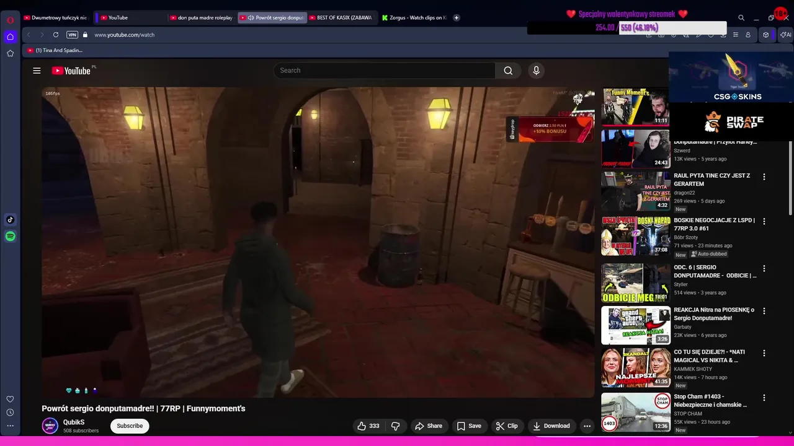View site security lock info
This screenshot has width=794, height=446.
coord(85,35)
